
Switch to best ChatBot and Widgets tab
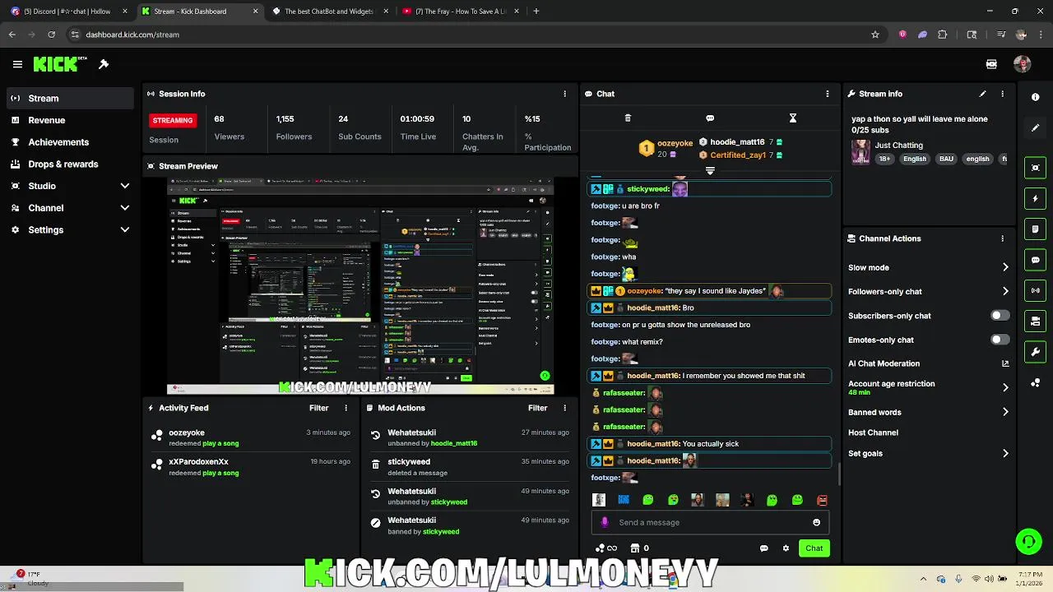tap(329, 12)
